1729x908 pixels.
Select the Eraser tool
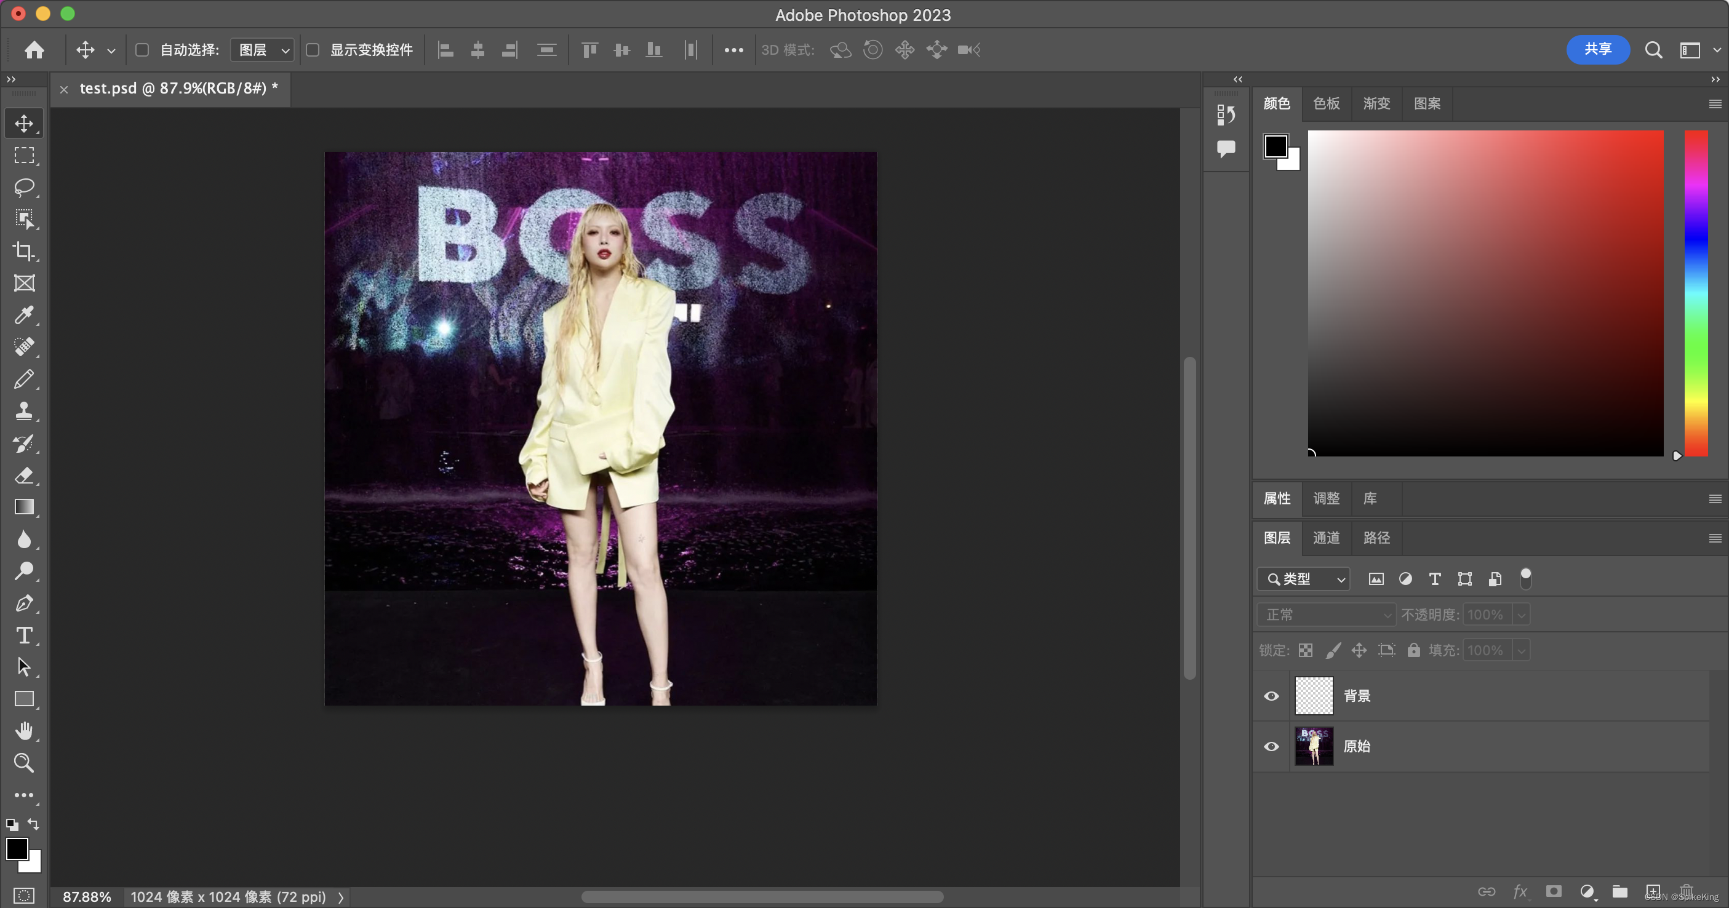click(x=24, y=475)
